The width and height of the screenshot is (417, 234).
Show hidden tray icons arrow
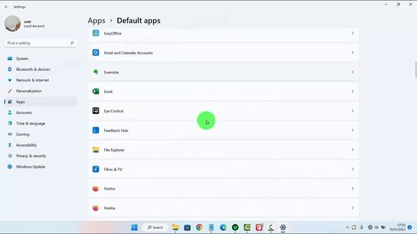pos(347,227)
